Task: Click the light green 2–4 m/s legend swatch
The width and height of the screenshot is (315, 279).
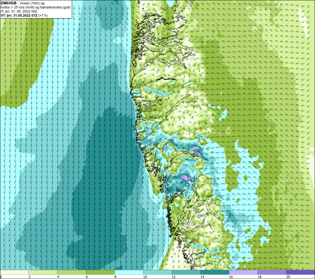Action: pos(43,272)
